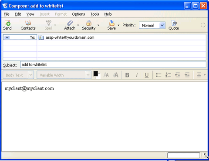Click the increase indent icon
The width and height of the screenshot is (209, 161).
pos(187,75)
